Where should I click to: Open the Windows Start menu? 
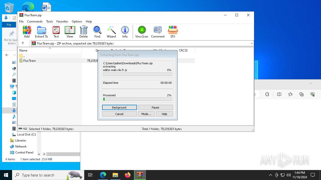6,175
